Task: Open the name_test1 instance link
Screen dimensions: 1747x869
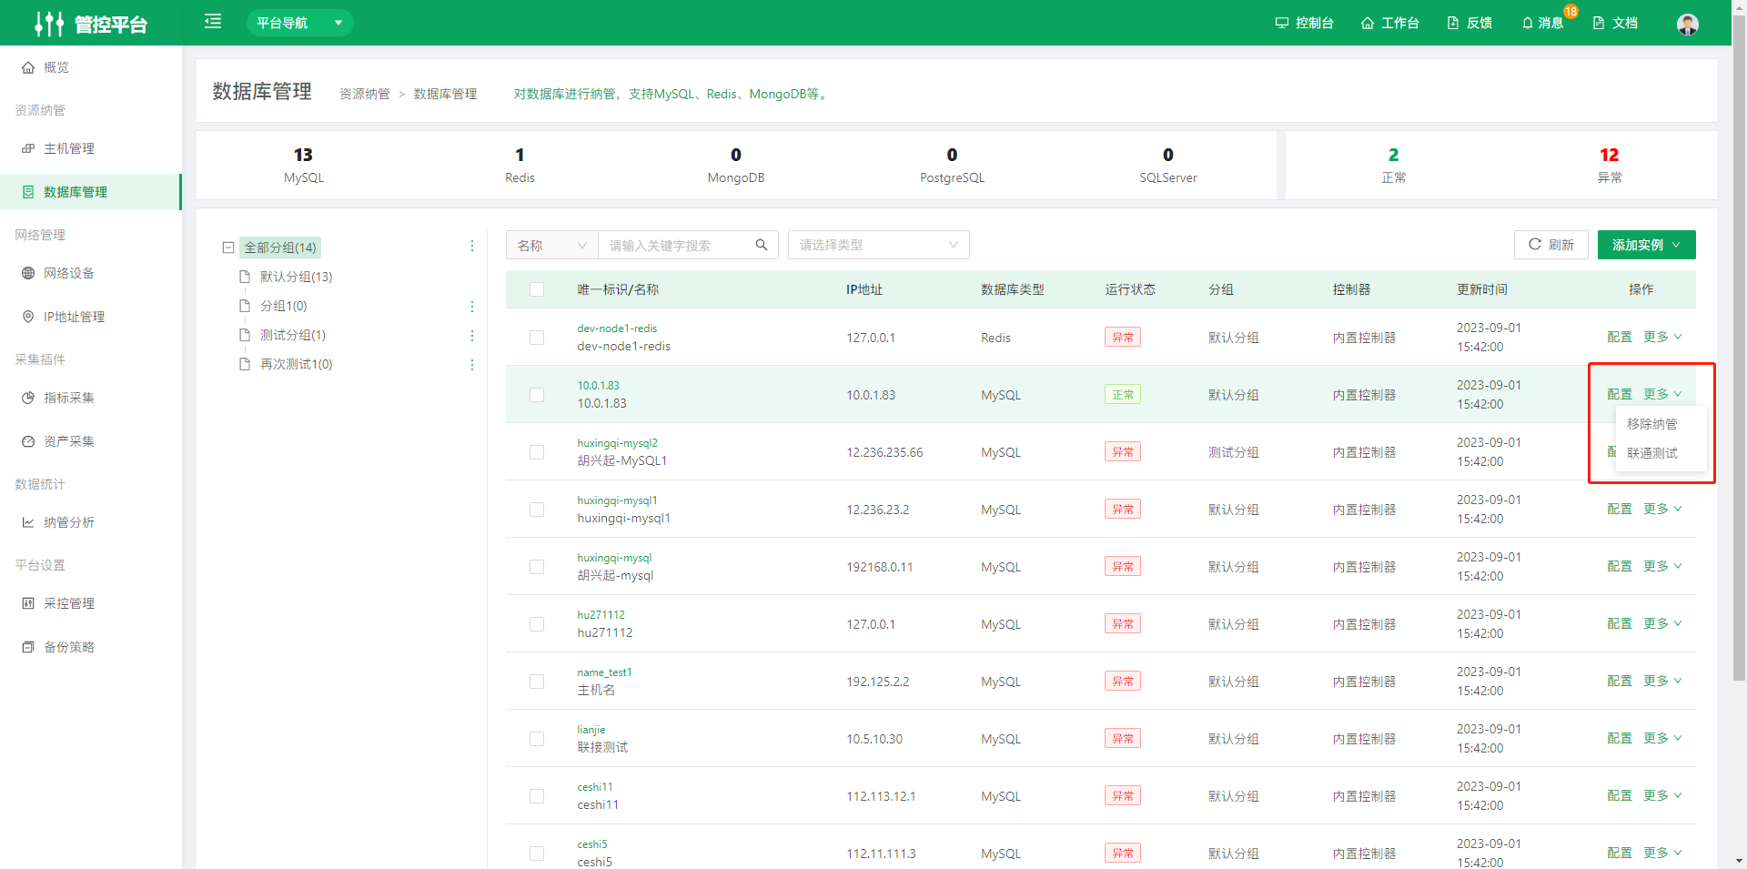Action: coord(604,672)
